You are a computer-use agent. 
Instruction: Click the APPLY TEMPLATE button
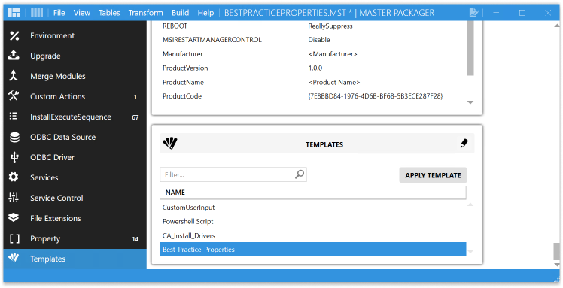click(x=433, y=175)
